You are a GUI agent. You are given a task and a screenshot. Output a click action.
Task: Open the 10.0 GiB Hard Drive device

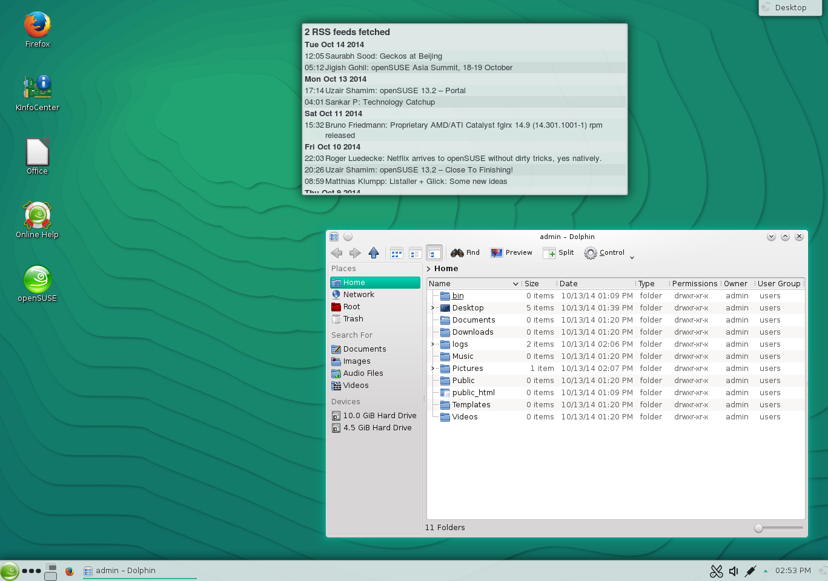375,416
